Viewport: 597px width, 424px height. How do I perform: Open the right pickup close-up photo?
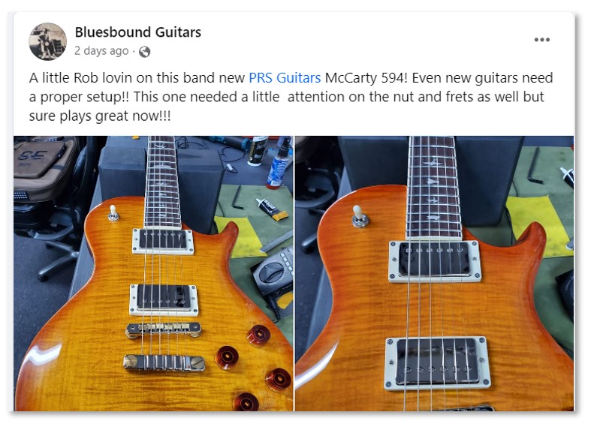[435, 273]
